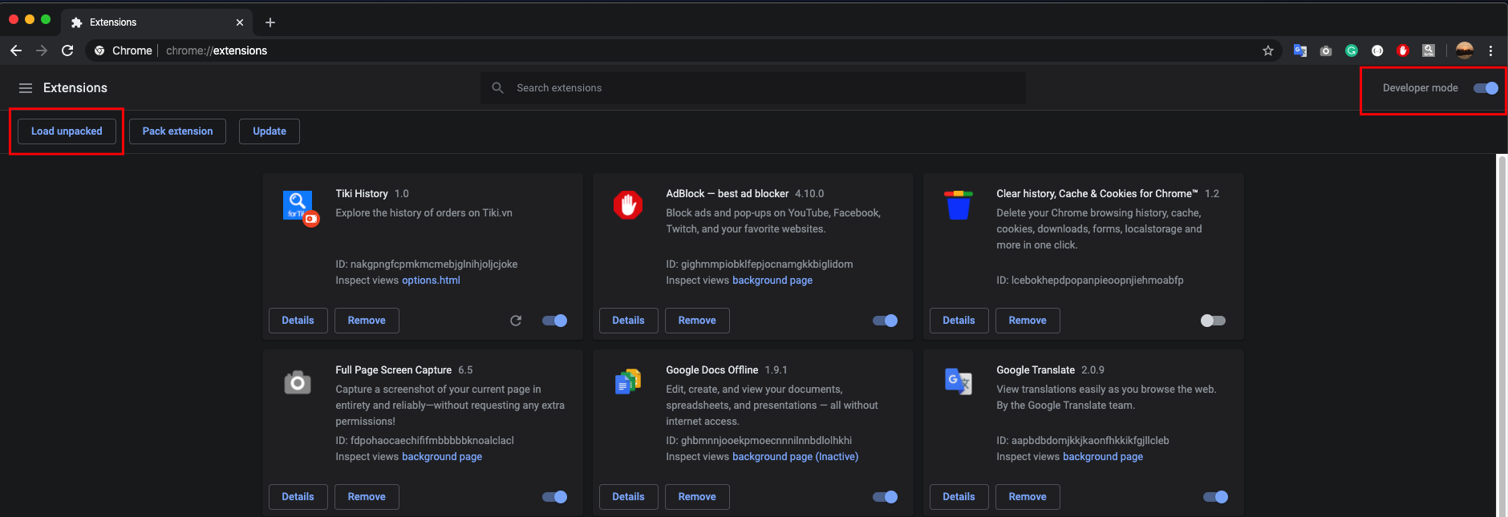Click the Tiki History extension logo
This screenshot has width=1508, height=517.
(x=301, y=208)
